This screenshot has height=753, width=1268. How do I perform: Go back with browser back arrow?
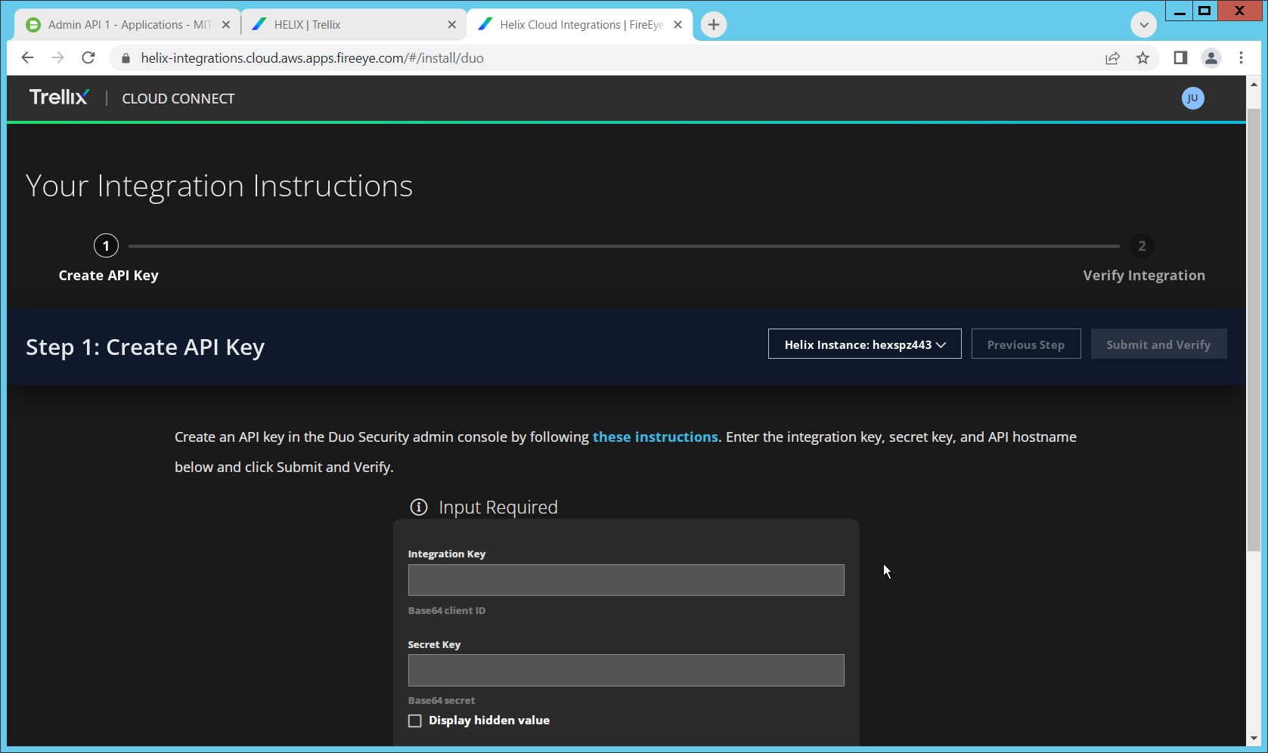28,58
